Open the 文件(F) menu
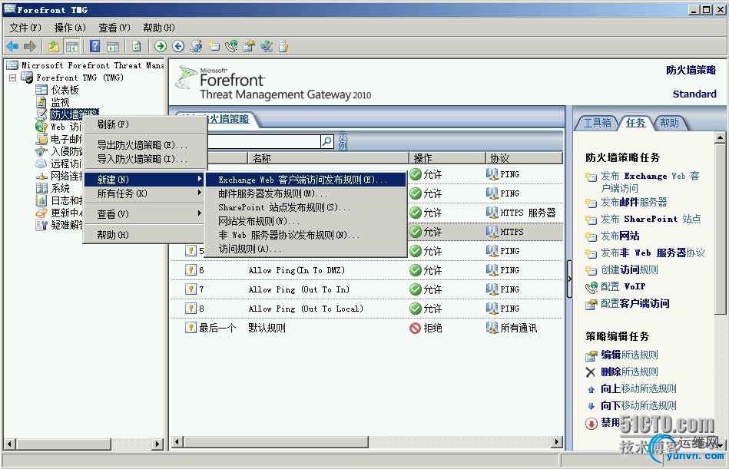 pyautogui.click(x=25, y=28)
